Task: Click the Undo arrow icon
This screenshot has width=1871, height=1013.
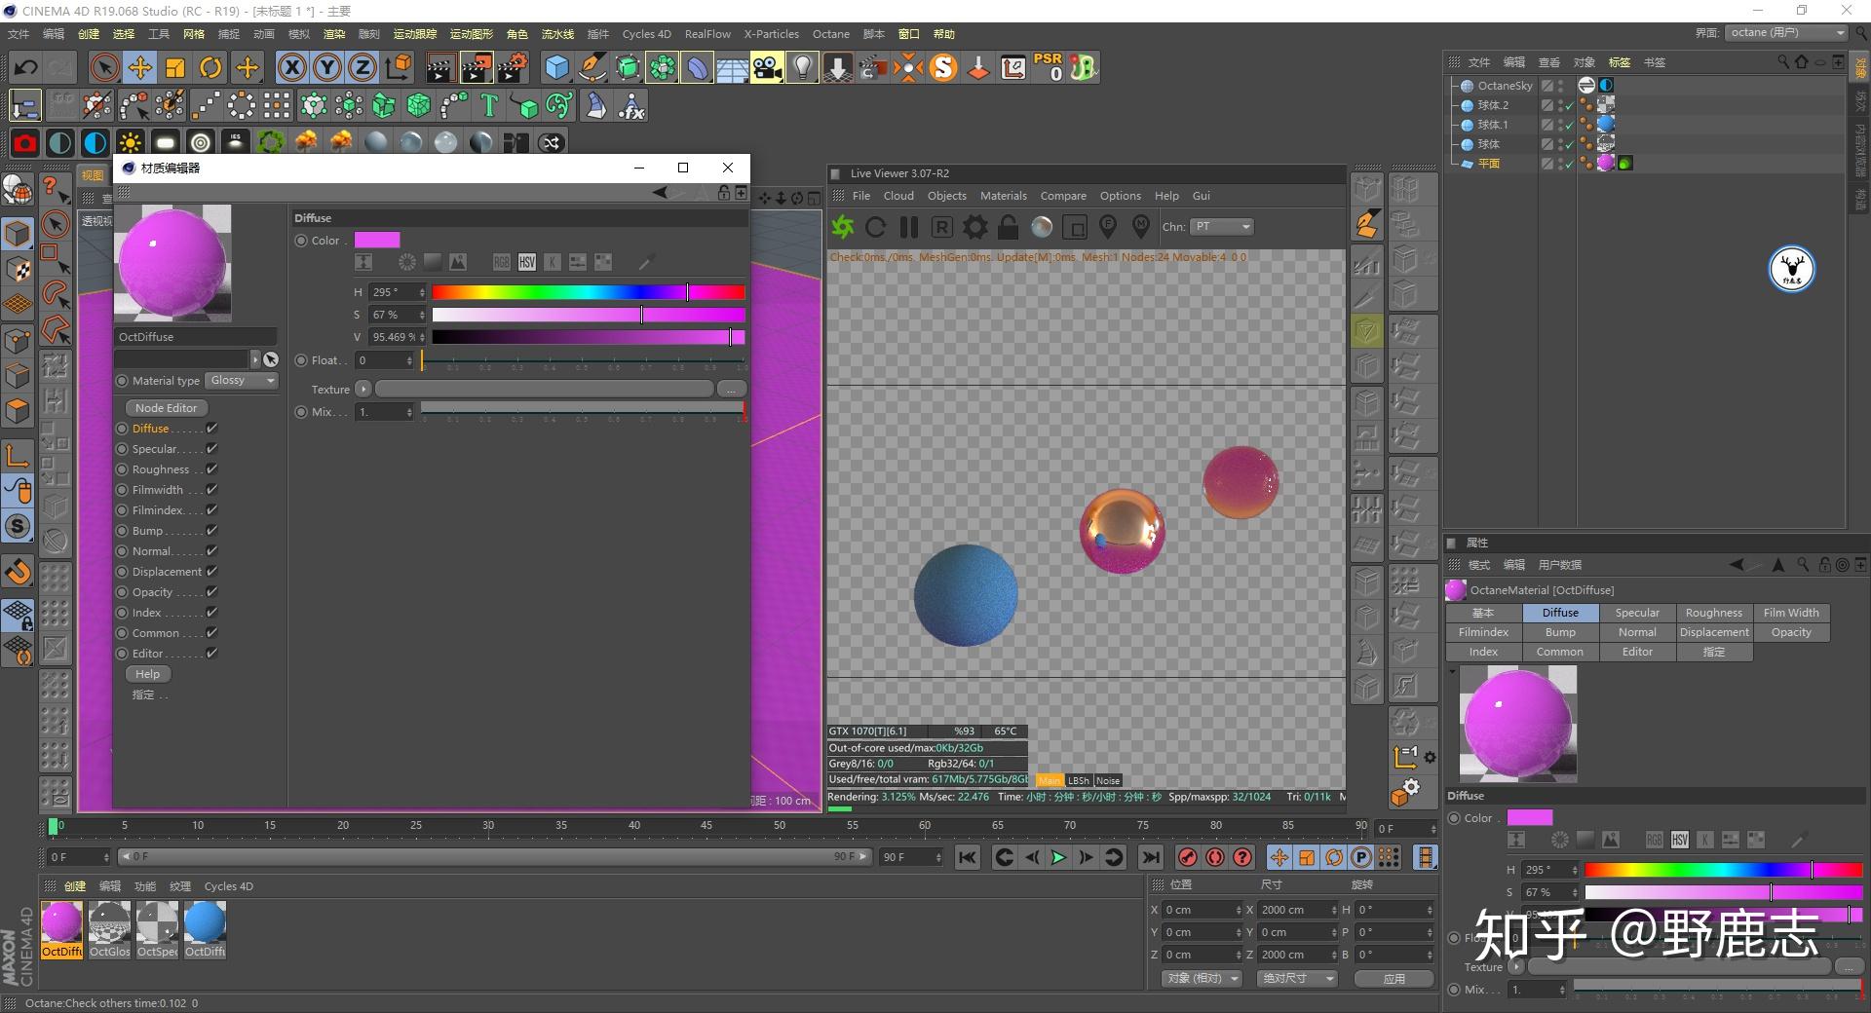Action: [x=26, y=67]
